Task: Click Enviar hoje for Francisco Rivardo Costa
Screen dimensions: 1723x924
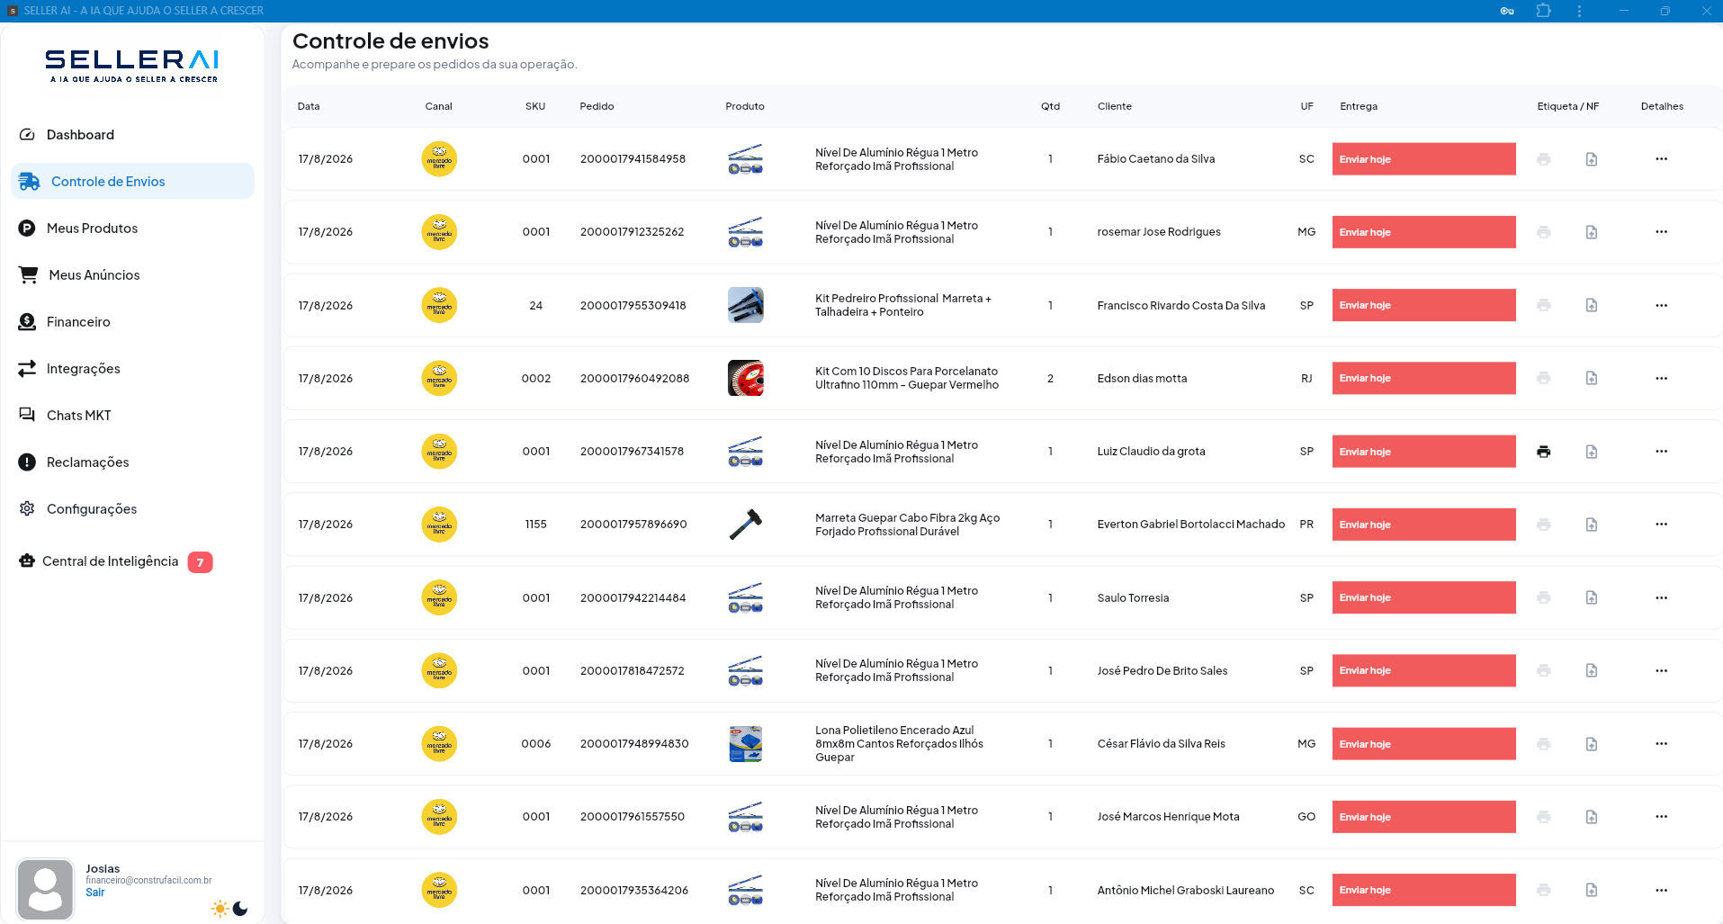Action: pyautogui.click(x=1423, y=305)
